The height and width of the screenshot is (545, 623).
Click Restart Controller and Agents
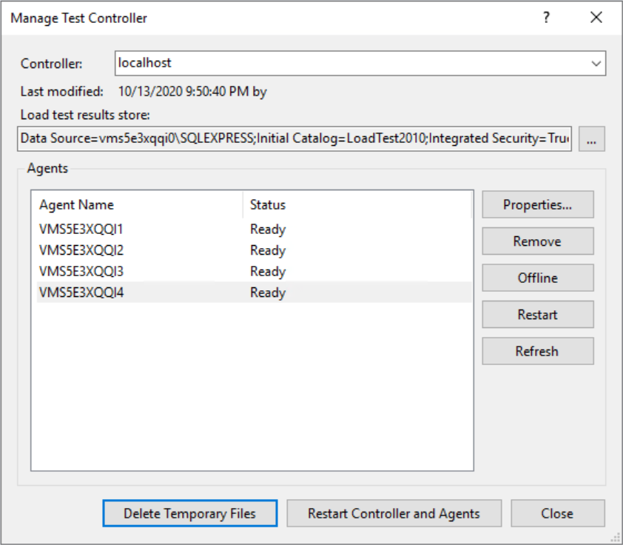[394, 513]
